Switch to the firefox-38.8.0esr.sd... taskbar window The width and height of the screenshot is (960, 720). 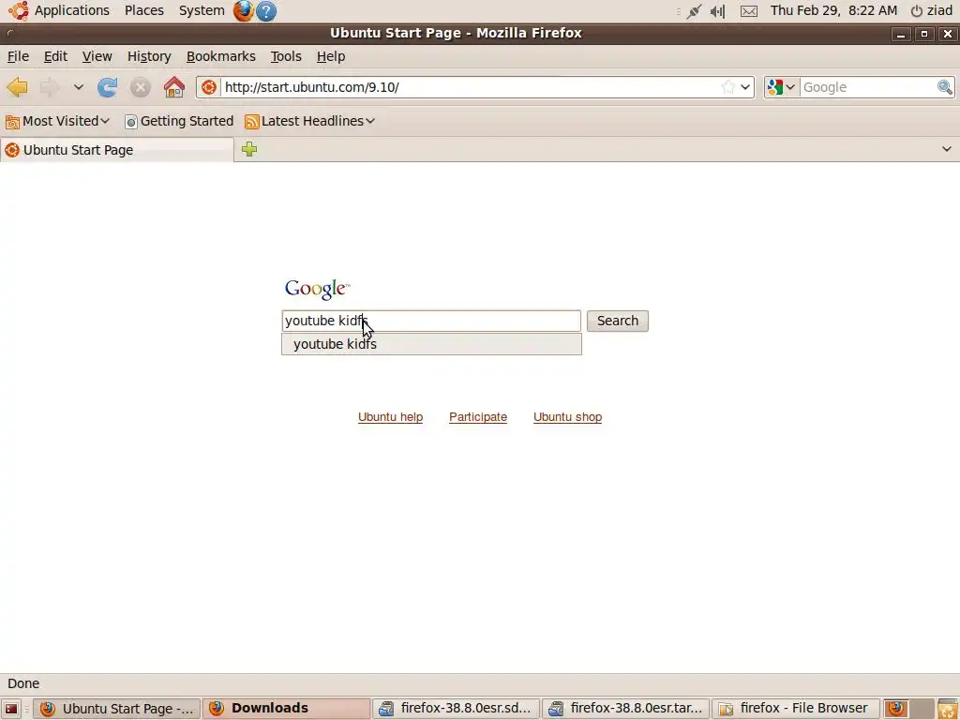tap(457, 709)
